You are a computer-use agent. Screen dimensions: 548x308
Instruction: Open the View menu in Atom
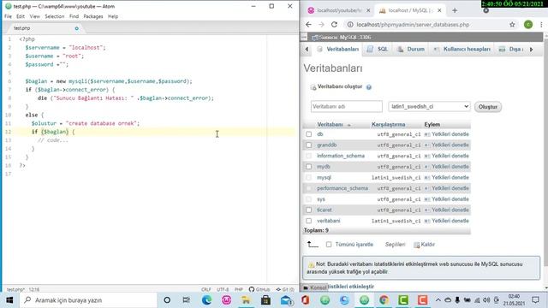point(34,16)
